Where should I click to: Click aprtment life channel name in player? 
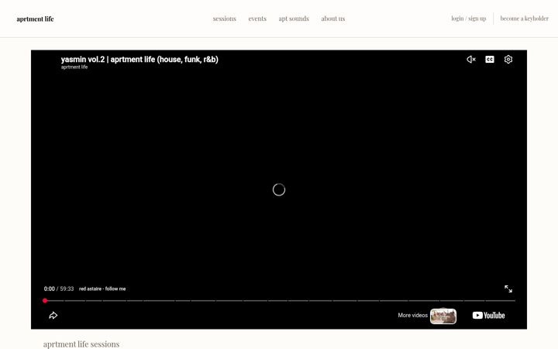click(x=74, y=67)
